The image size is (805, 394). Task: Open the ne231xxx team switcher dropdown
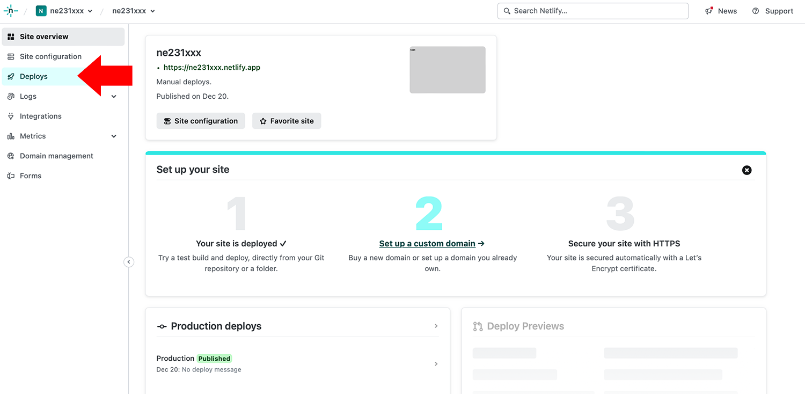coord(64,11)
